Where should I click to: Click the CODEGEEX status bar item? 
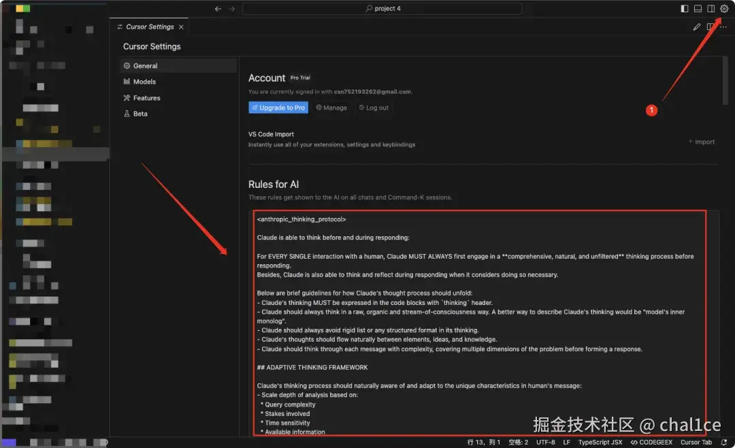tap(651, 442)
